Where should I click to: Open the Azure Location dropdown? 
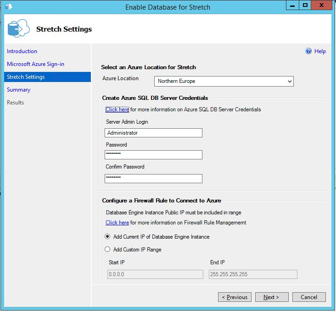(224, 81)
